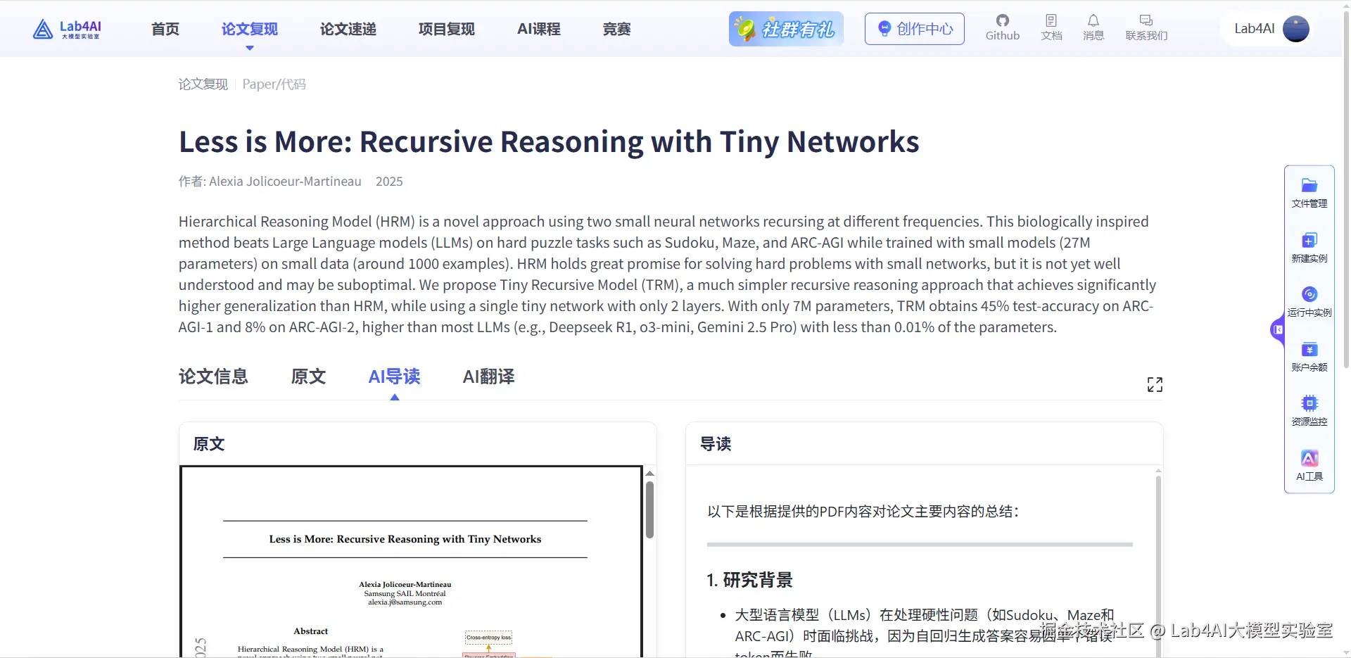Screen dimensions: 1351x658
Task: Click the PDF paper title thumbnail
Action: tap(405, 539)
